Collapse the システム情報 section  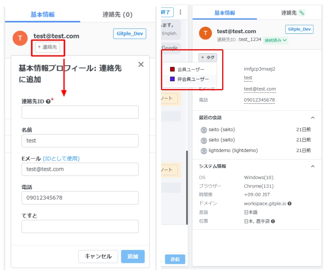[x=313, y=166]
